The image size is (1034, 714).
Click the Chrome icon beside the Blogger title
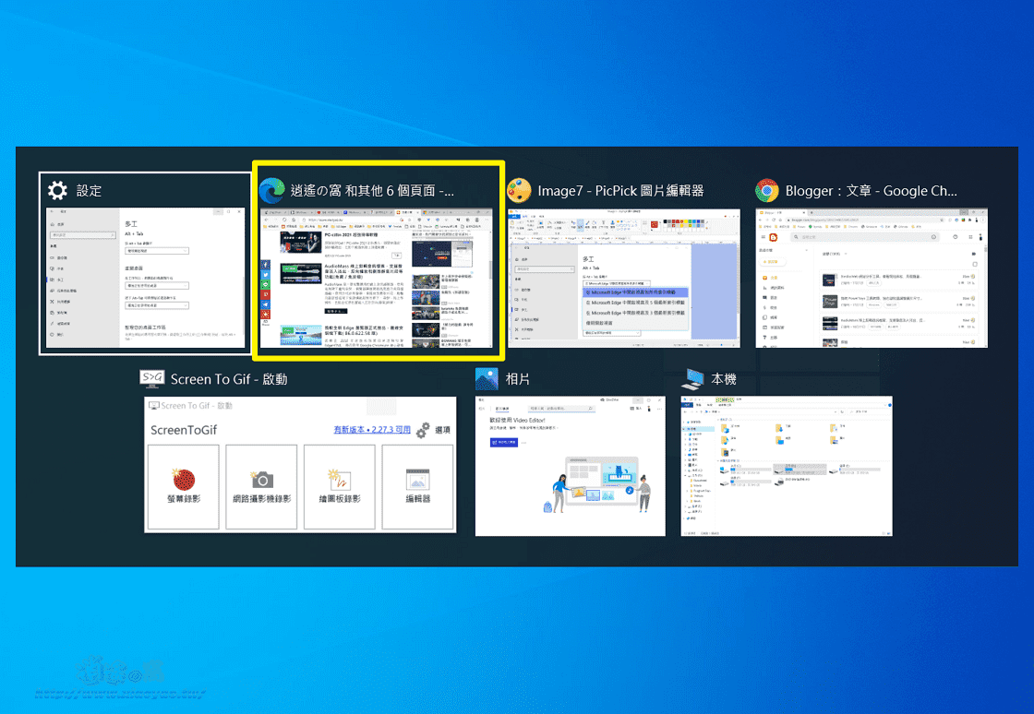click(766, 190)
